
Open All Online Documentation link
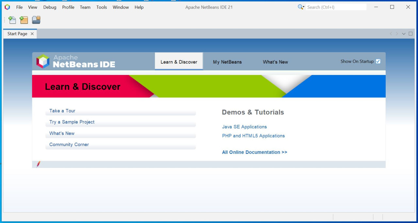(x=254, y=152)
